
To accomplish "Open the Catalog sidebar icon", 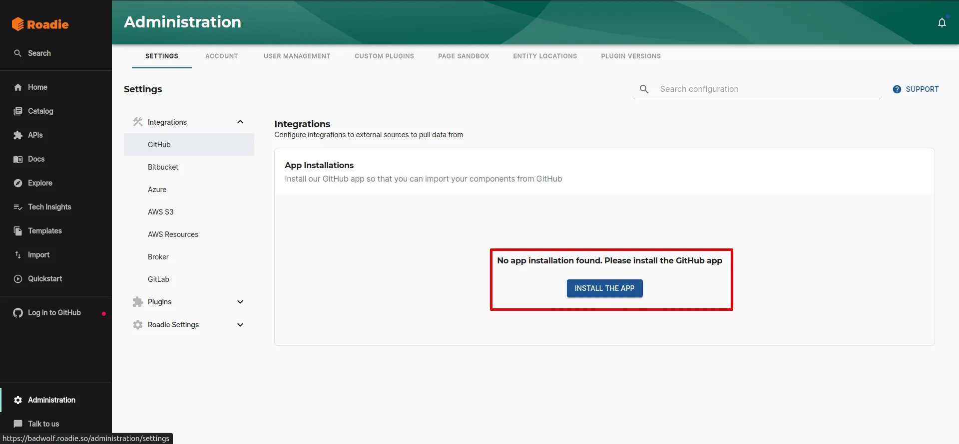I will click(18, 111).
